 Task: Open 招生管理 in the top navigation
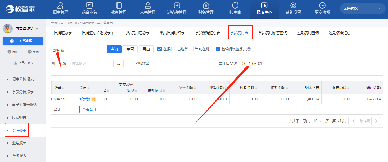[60, 9]
